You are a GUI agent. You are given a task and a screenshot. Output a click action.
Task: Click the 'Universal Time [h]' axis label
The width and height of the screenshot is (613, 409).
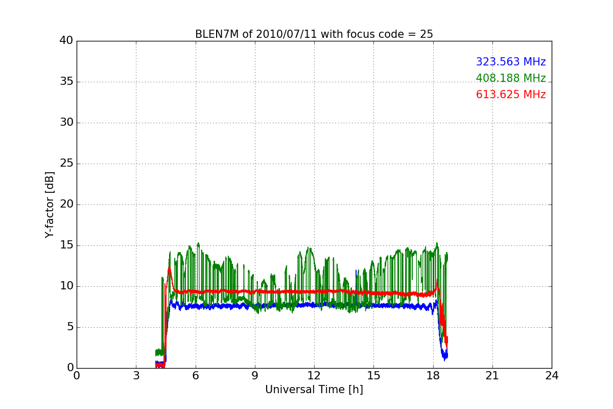[314, 390]
